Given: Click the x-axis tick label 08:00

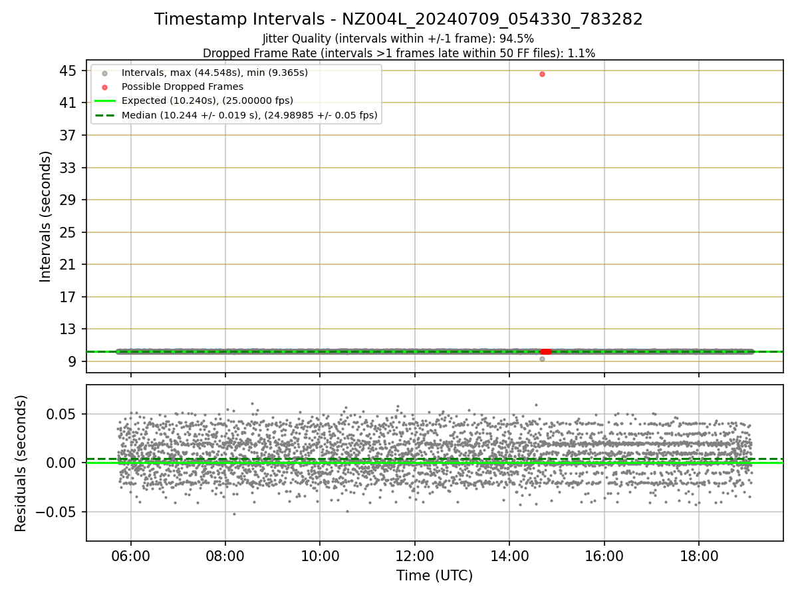Looking at the screenshot, I should (225, 556).
